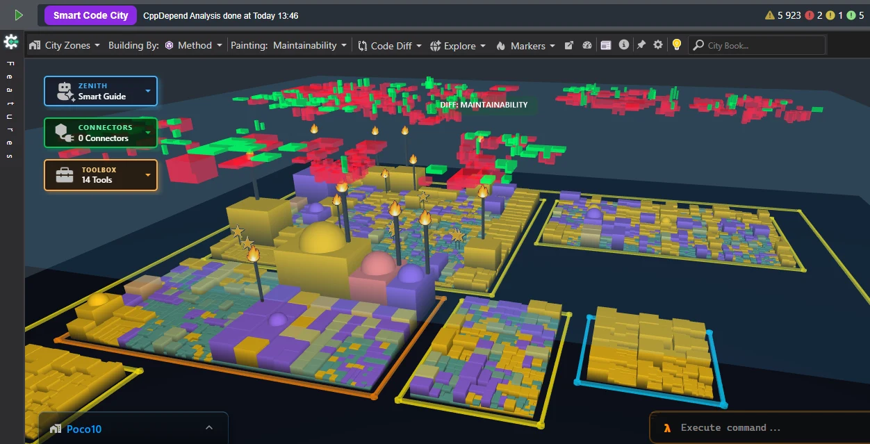Expand the Connectors card

point(101,133)
